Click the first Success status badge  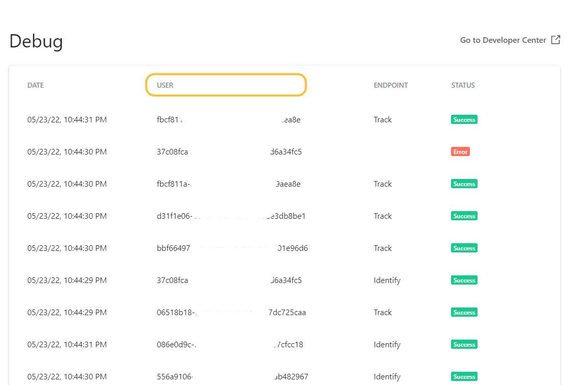pos(464,119)
